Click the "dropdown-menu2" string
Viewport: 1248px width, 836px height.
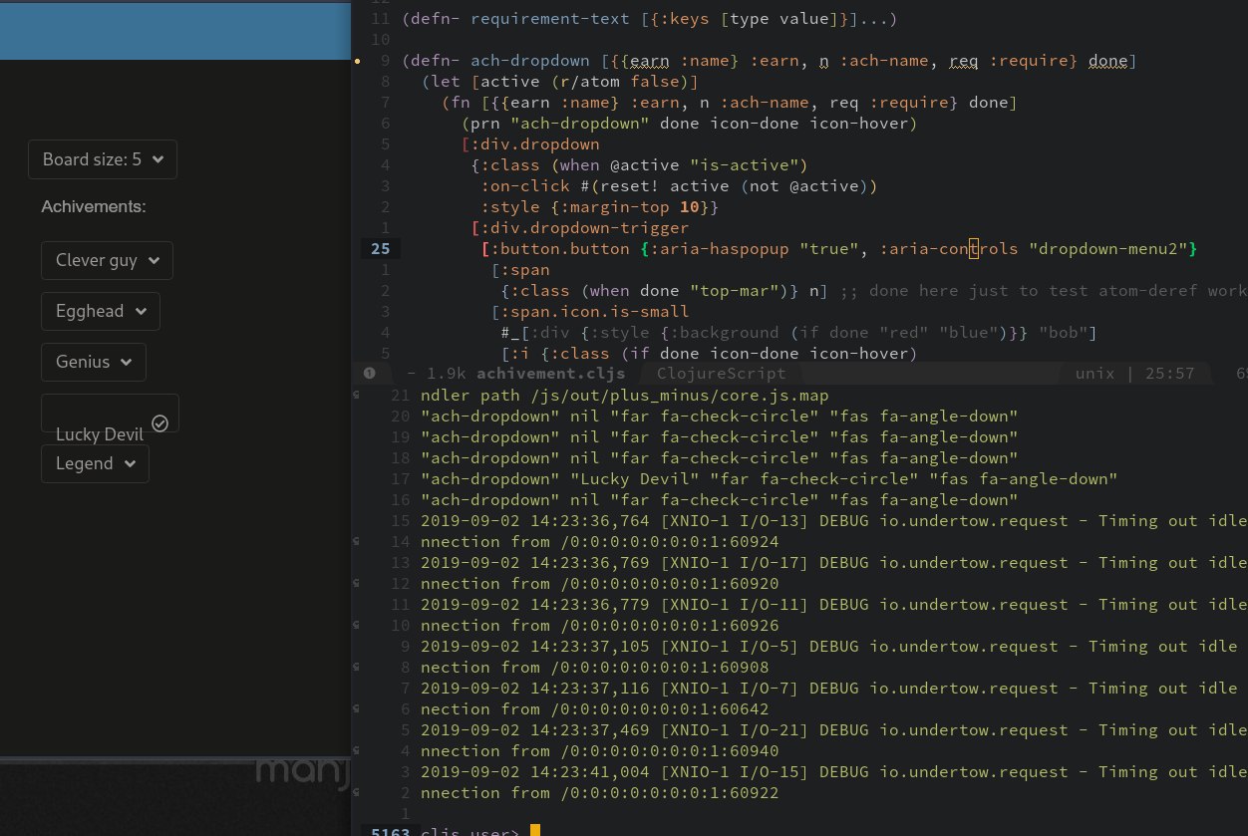point(1109,249)
